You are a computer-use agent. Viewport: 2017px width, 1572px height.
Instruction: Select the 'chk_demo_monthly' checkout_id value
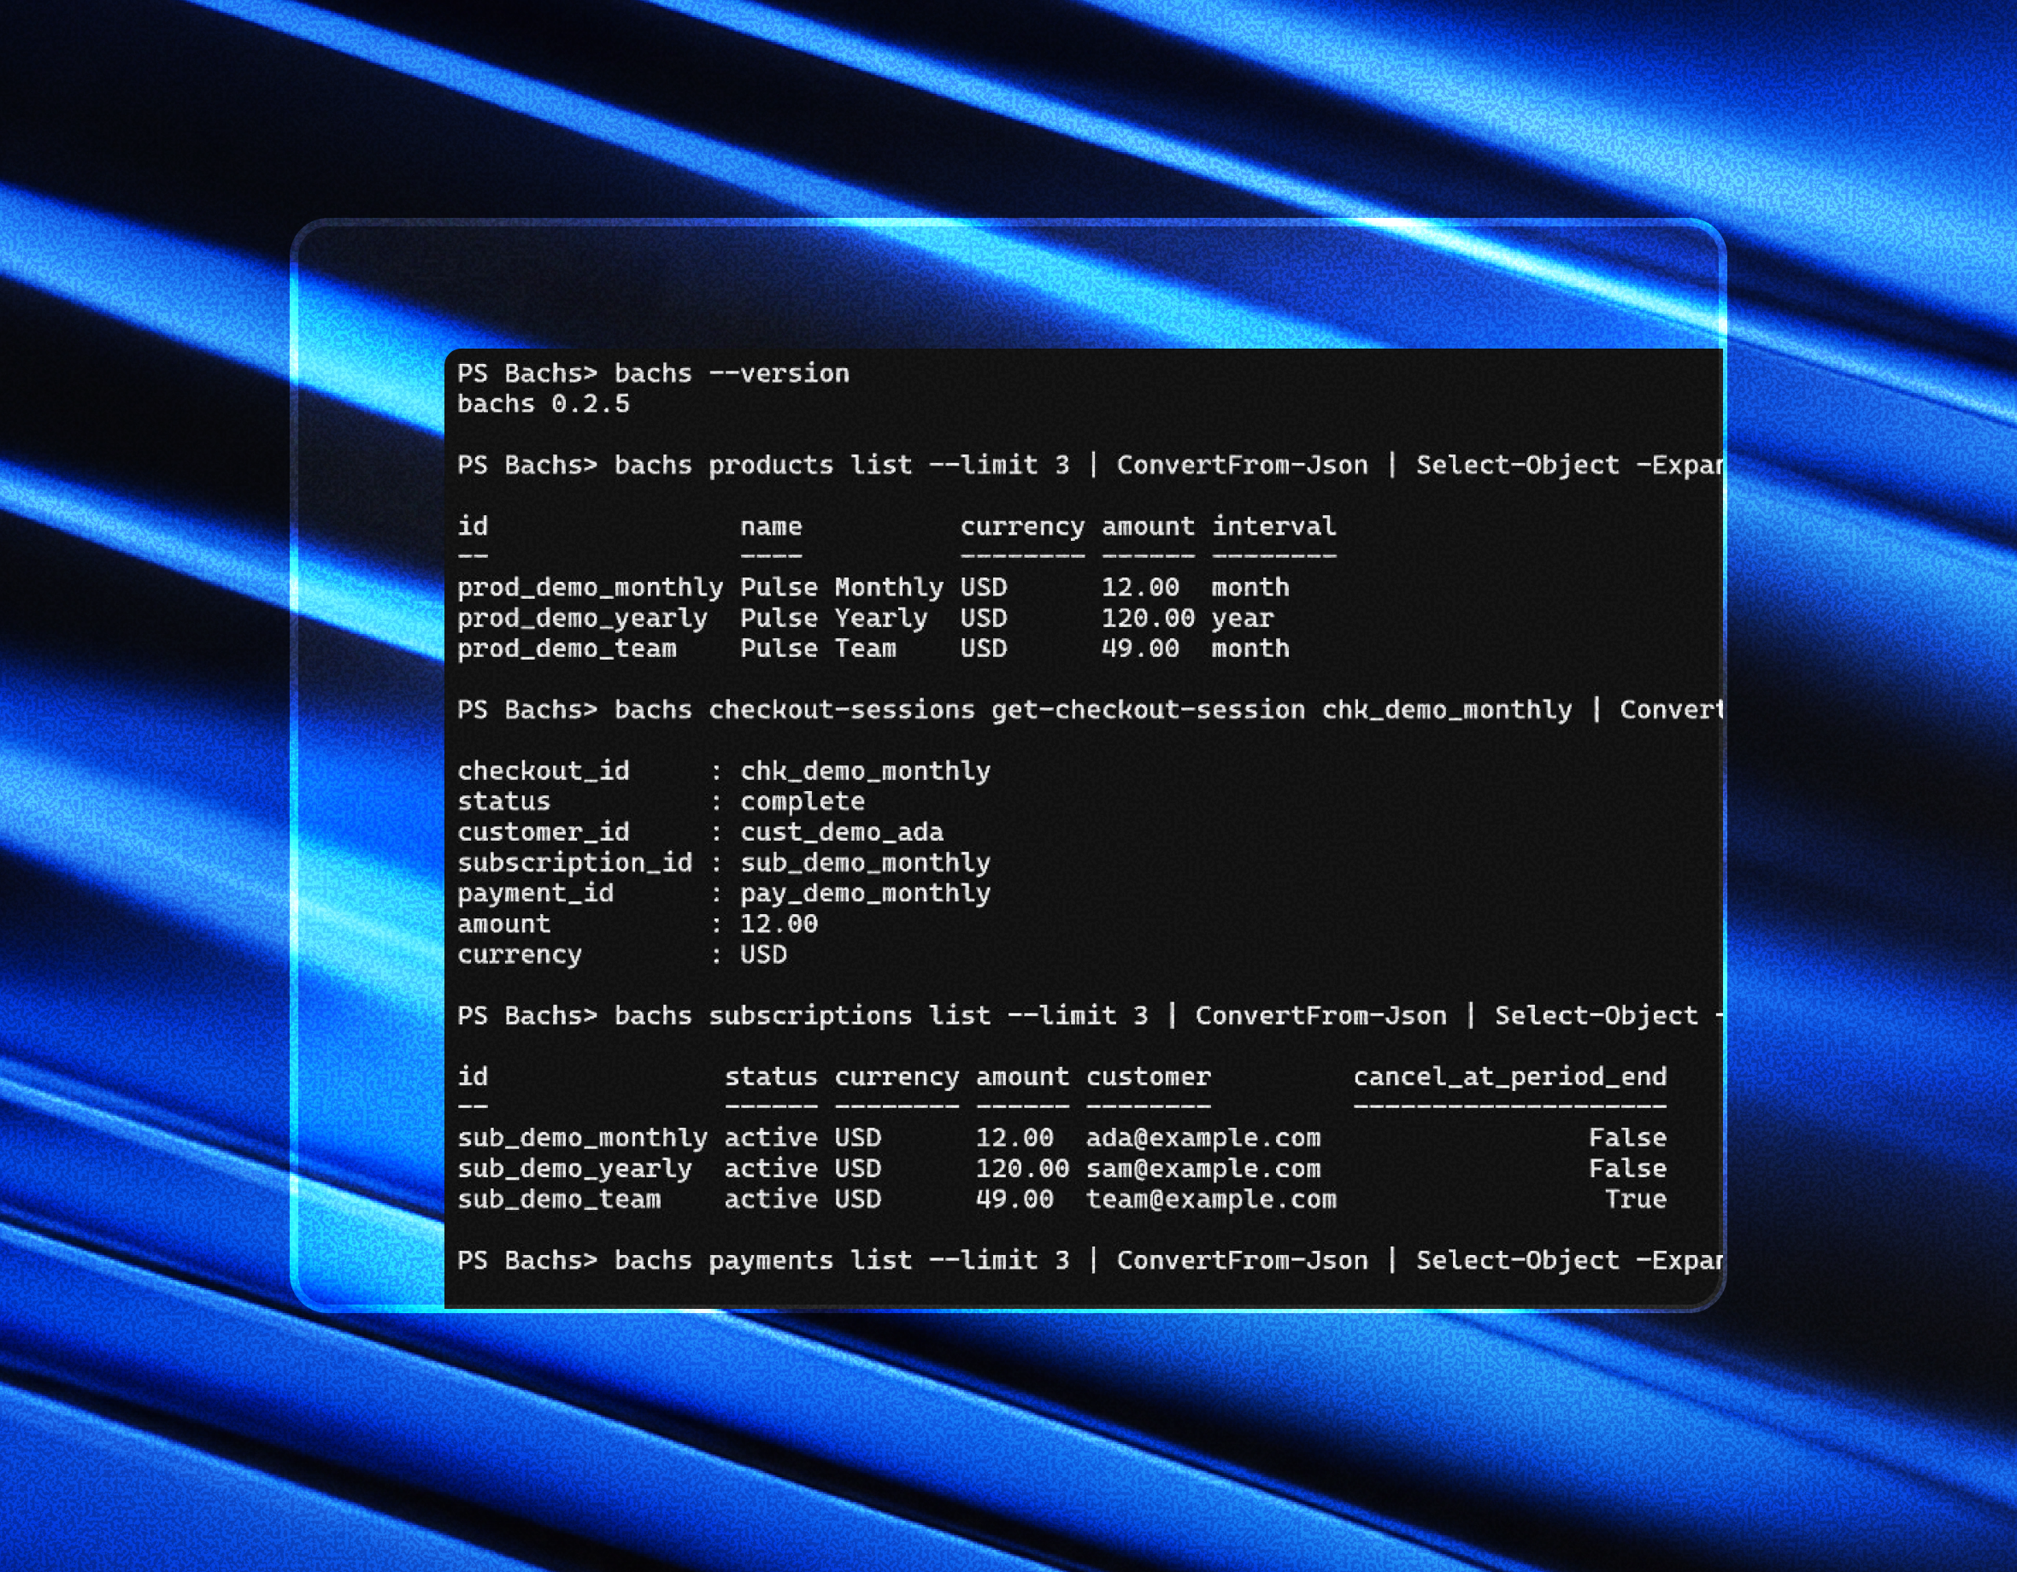866,771
